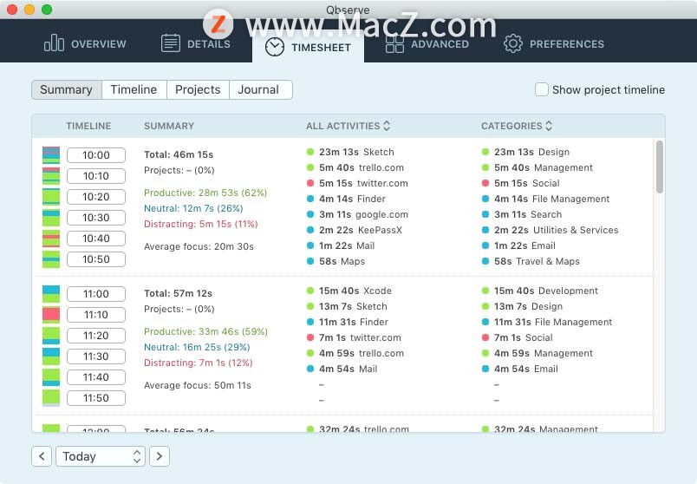Select the 10:50 time slot
The width and height of the screenshot is (697, 484).
click(96, 259)
